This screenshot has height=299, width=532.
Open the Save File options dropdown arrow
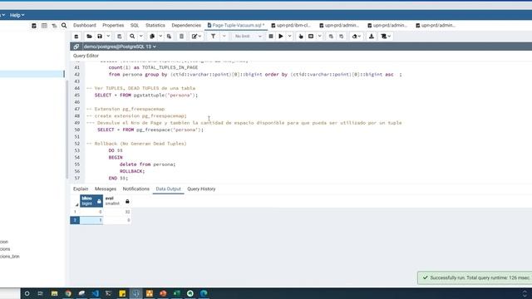point(108,37)
